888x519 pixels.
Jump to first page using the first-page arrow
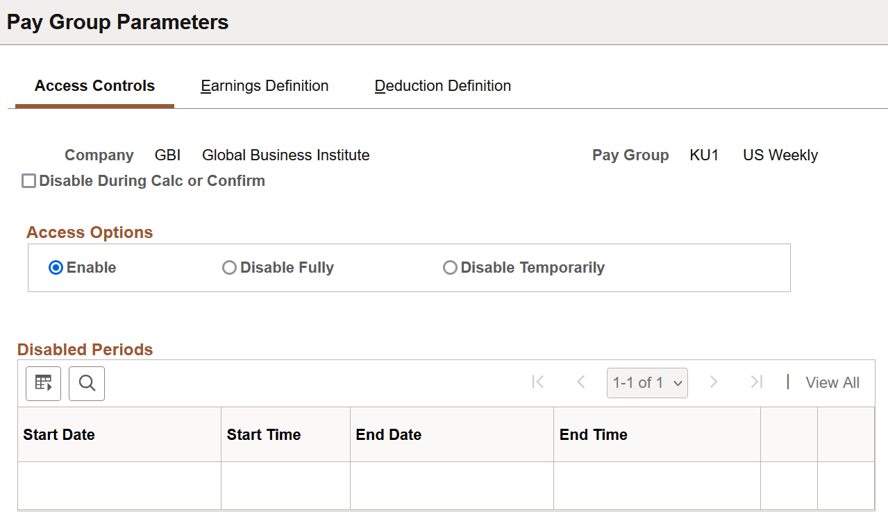pos(537,382)
